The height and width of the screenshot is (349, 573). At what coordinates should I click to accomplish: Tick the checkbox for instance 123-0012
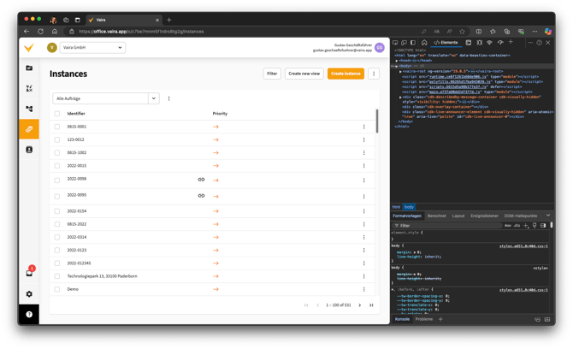click(57, 139)
